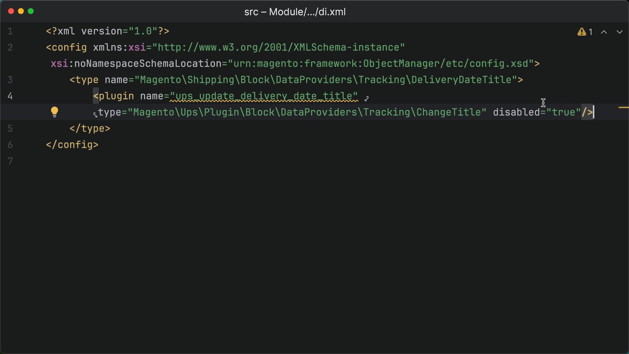Click the "true" attribute value
The width and height of the screenshot is (629, 354).
coord(563,112)
